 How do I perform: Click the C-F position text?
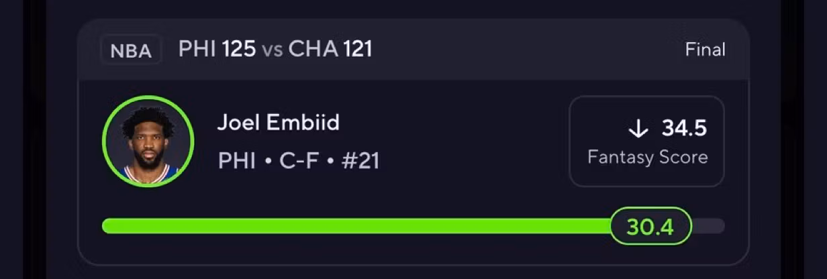(299, 161)
